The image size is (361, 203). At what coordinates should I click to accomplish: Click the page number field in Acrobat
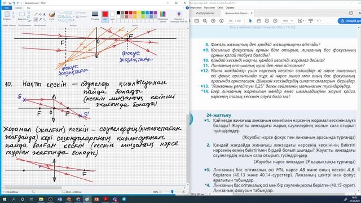click(231, 21)
